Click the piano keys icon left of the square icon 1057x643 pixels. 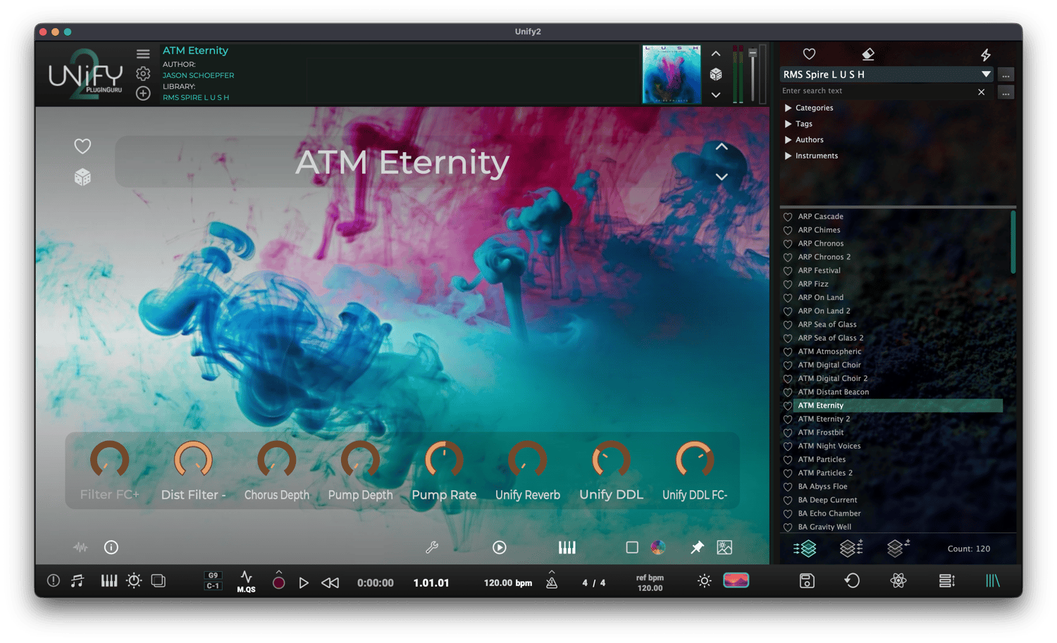click(x=567, y=547)
